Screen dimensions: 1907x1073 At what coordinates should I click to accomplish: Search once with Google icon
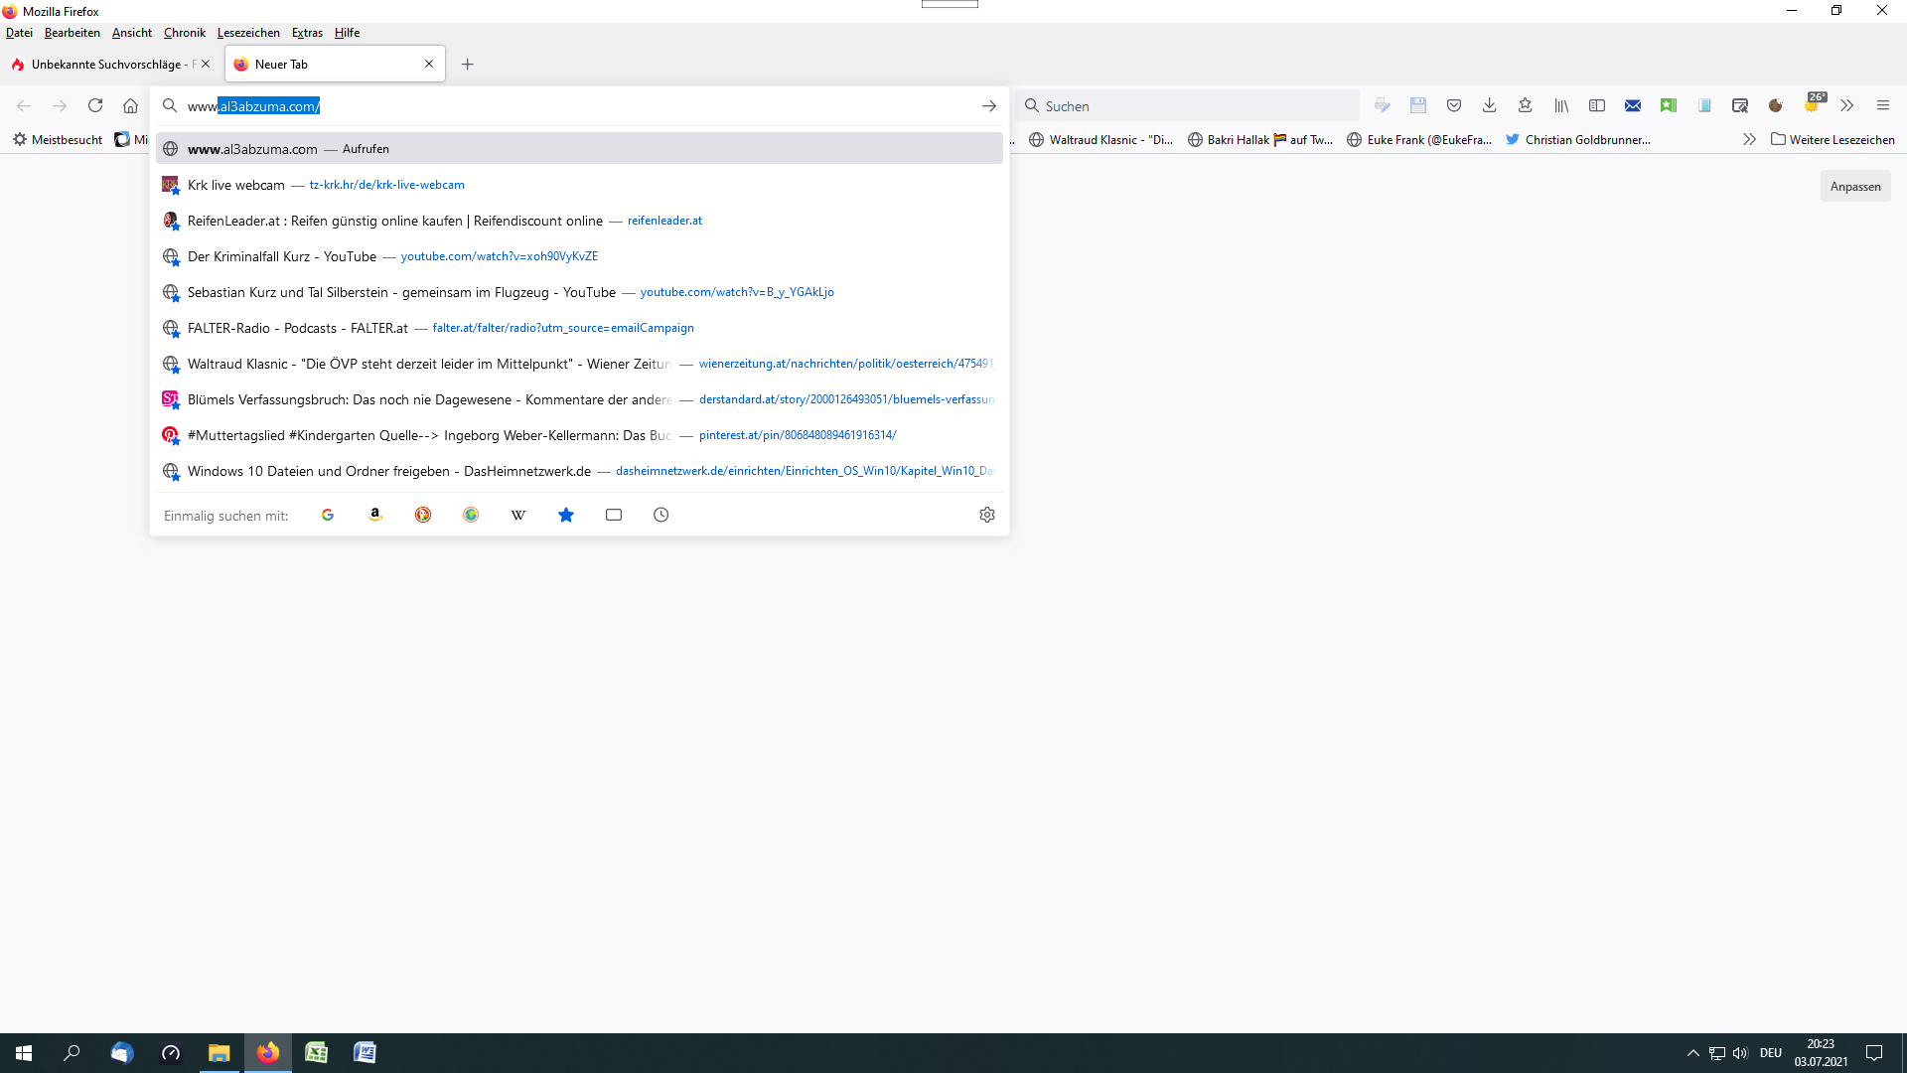(x=328, y=515)
